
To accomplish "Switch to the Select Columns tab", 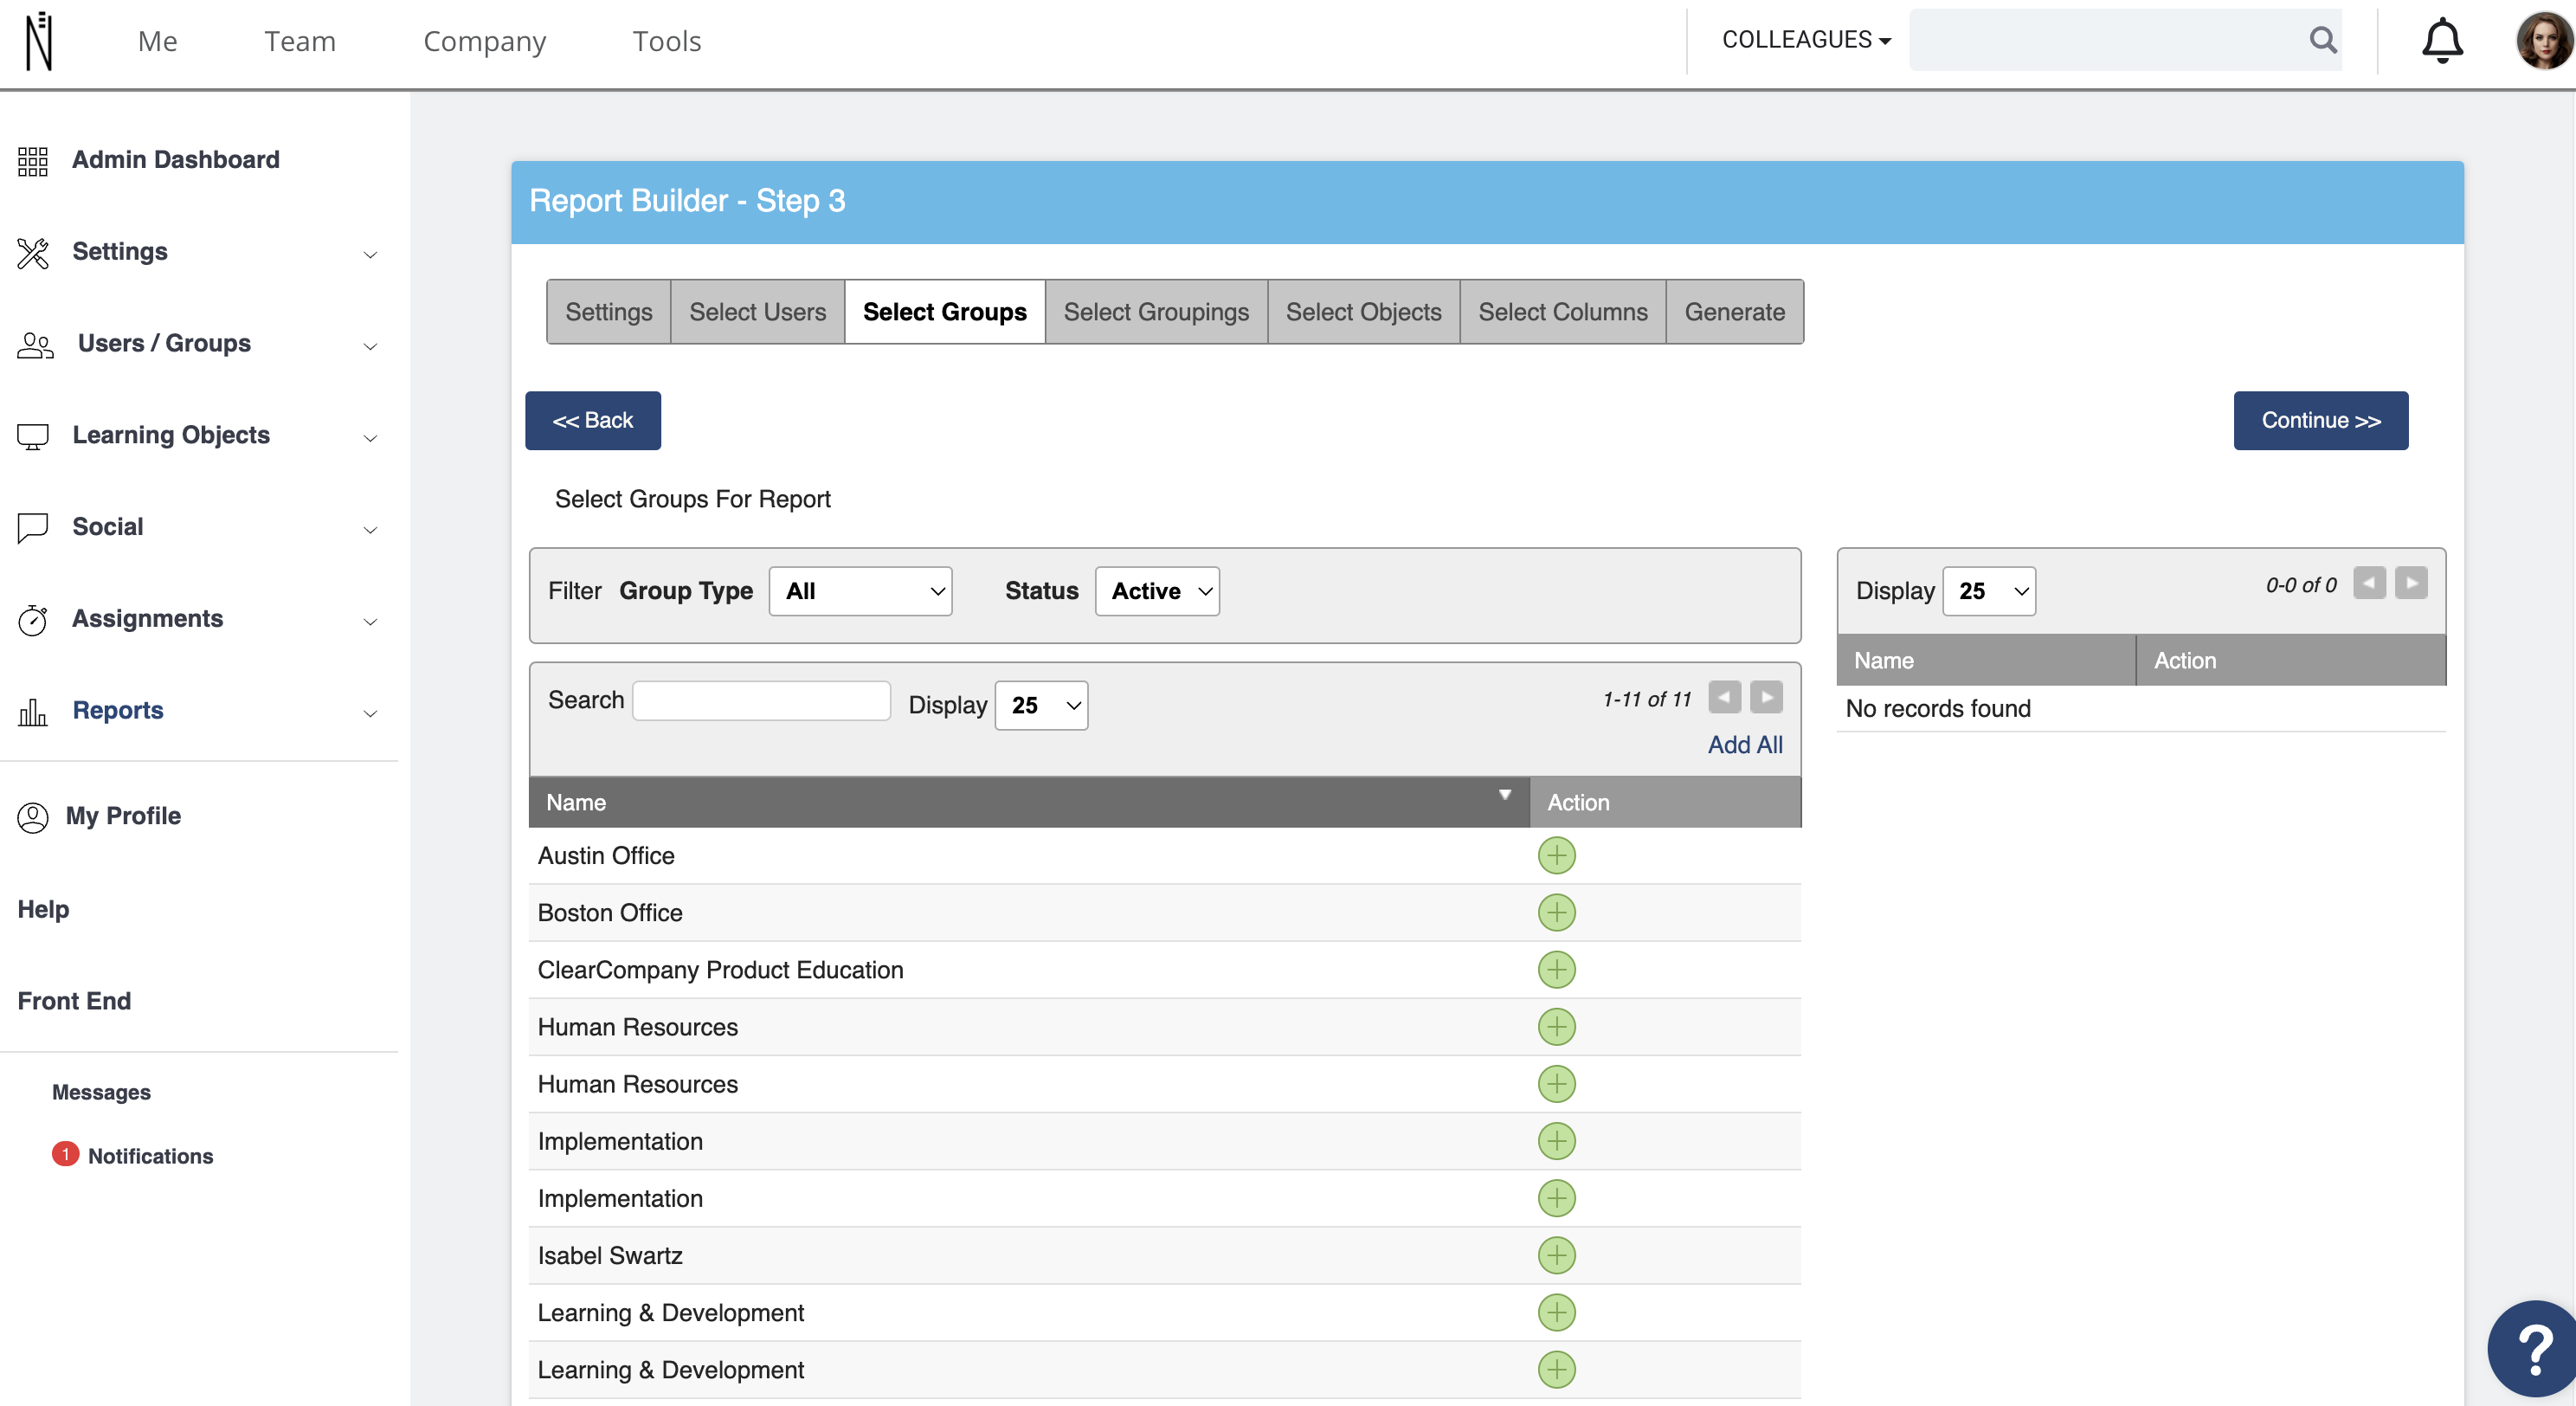I will 1562,312.
